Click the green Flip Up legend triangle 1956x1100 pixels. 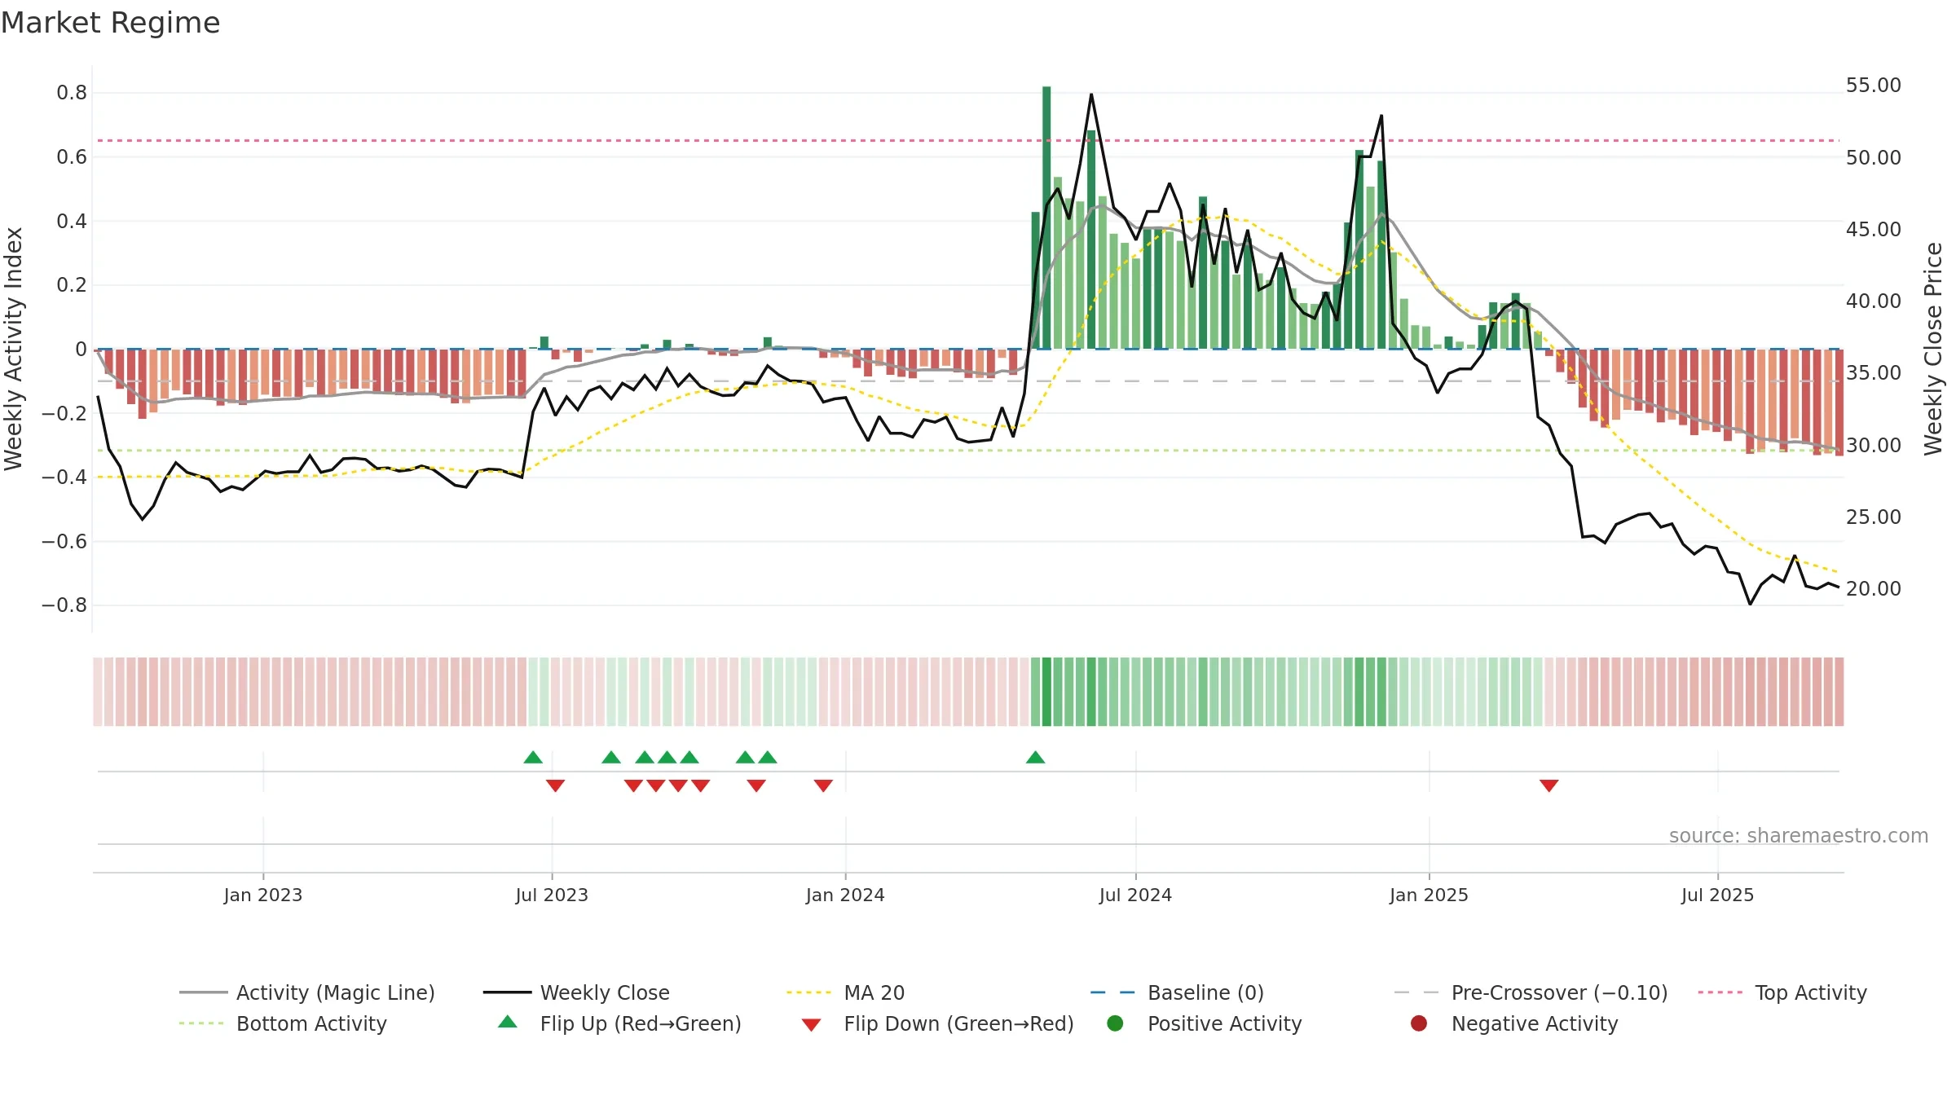507,1022
